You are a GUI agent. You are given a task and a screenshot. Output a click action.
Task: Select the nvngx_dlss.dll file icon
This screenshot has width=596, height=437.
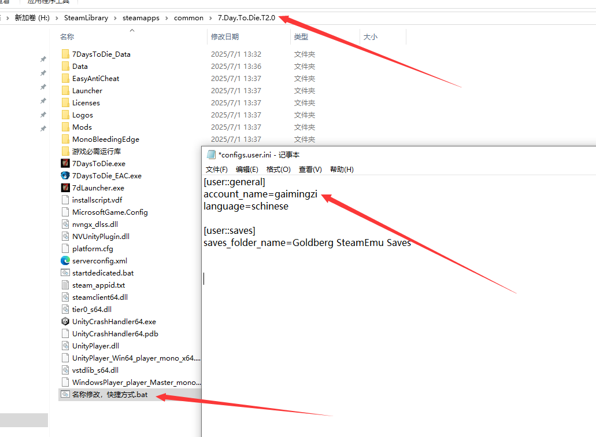[65, 225]
